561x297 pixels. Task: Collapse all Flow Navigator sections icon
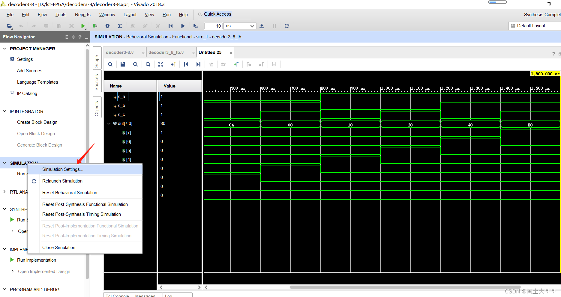click(x=67, y=37)
